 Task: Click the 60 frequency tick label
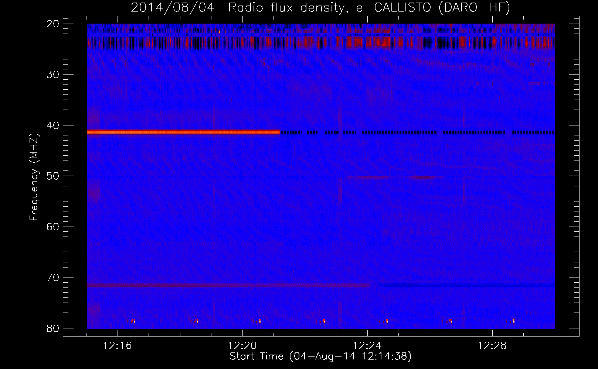53,227
